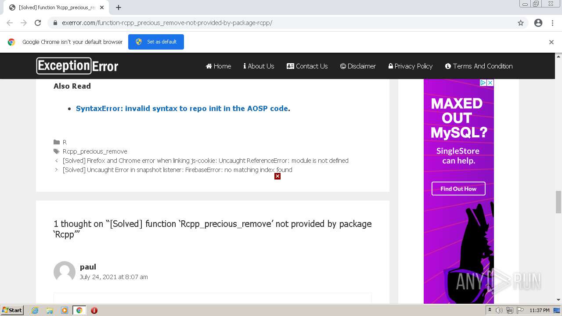Close the Rcpp_precious_remove tab
Screen dimensions: 562x316
tap(102, 7)
